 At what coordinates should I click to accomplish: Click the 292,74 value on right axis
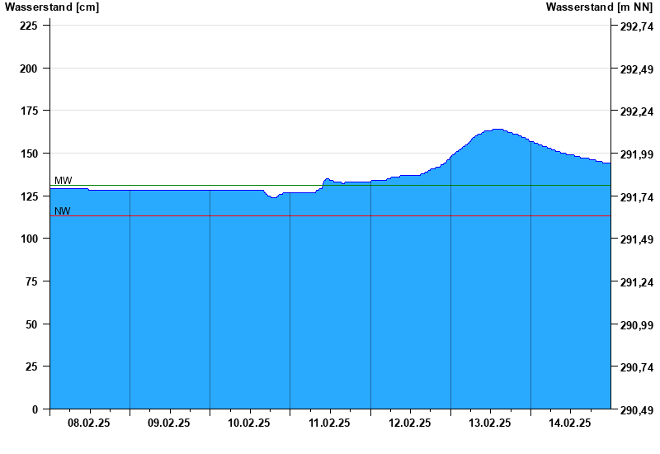637,26
